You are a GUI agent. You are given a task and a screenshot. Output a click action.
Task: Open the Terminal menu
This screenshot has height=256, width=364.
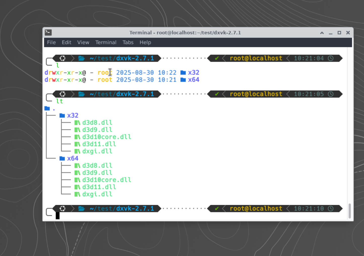click(x=106, y=42)
